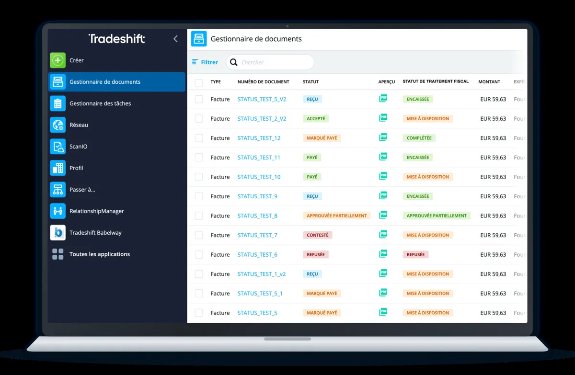Click the MONTANT column header
575x375 pixels.
tap(489, 82)
